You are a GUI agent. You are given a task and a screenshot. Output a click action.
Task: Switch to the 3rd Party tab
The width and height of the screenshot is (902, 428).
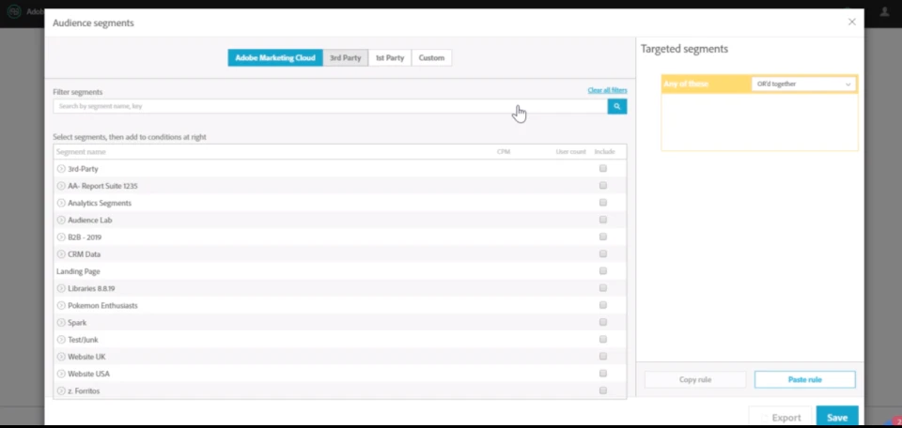pos(345,58)
